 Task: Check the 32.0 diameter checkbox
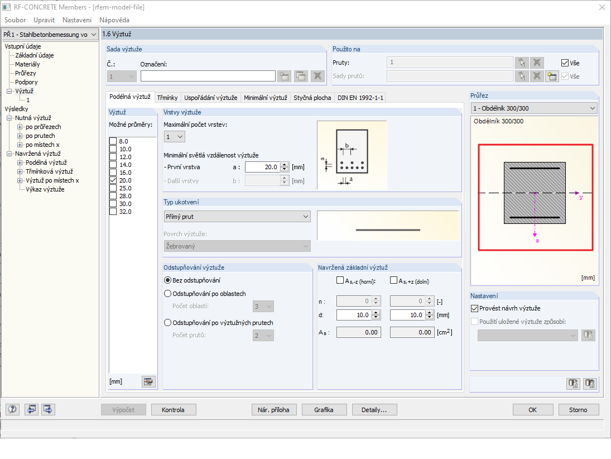(113, 212)
